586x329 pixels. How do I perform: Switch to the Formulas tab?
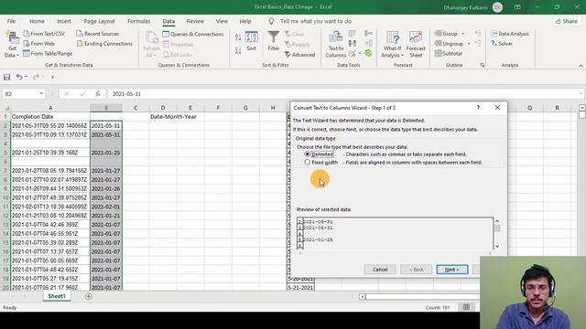pyautogui.click(x=138, y=21)
